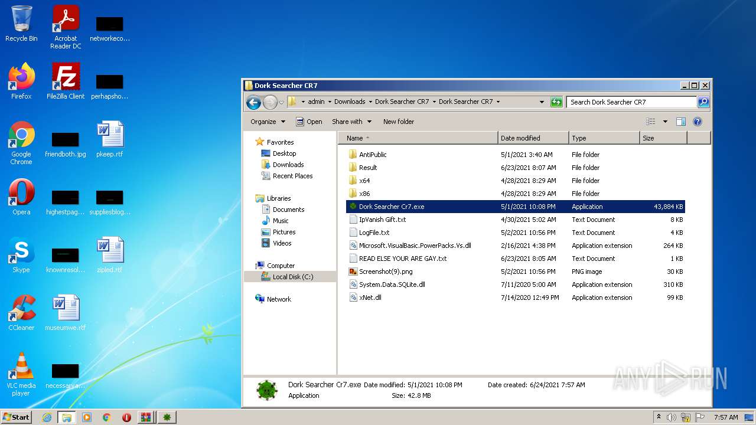Open CCleaner desktop shortcut
Viewport: 756px width, 425px height.
click(x=21, y=313)
